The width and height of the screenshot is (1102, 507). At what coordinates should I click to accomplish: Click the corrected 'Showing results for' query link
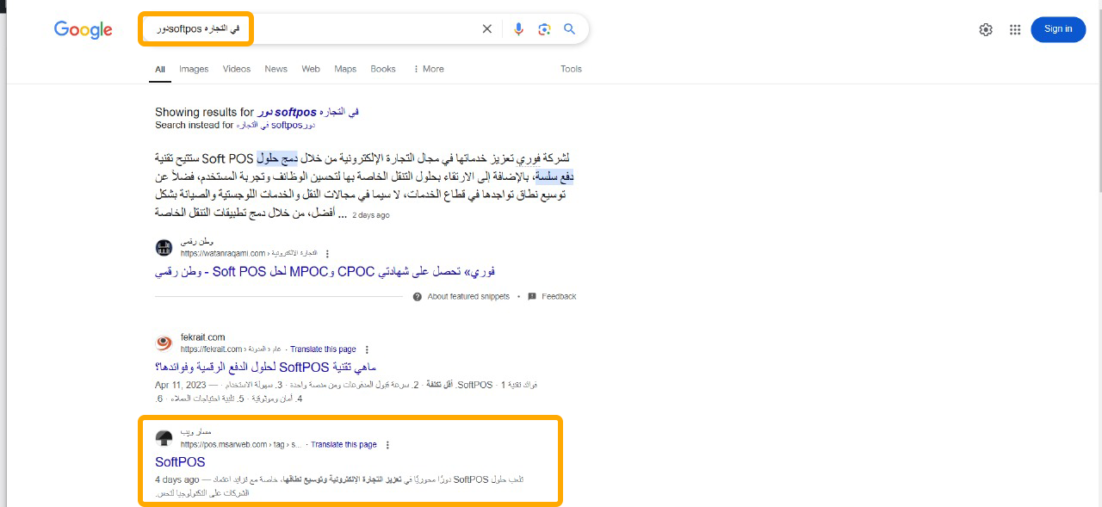click(307, 112)
